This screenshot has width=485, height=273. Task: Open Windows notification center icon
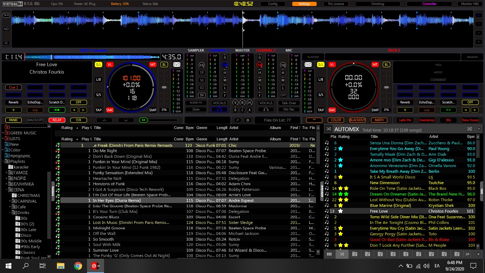pos(473,266)
